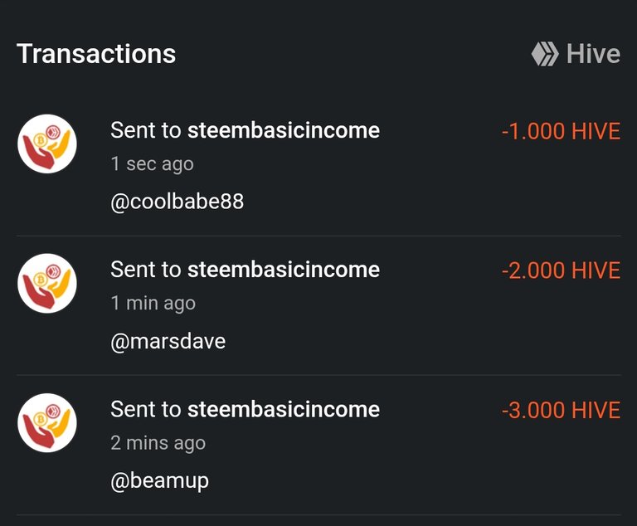Open steembasicincome link in third transaction

click(x=284, y=409)
